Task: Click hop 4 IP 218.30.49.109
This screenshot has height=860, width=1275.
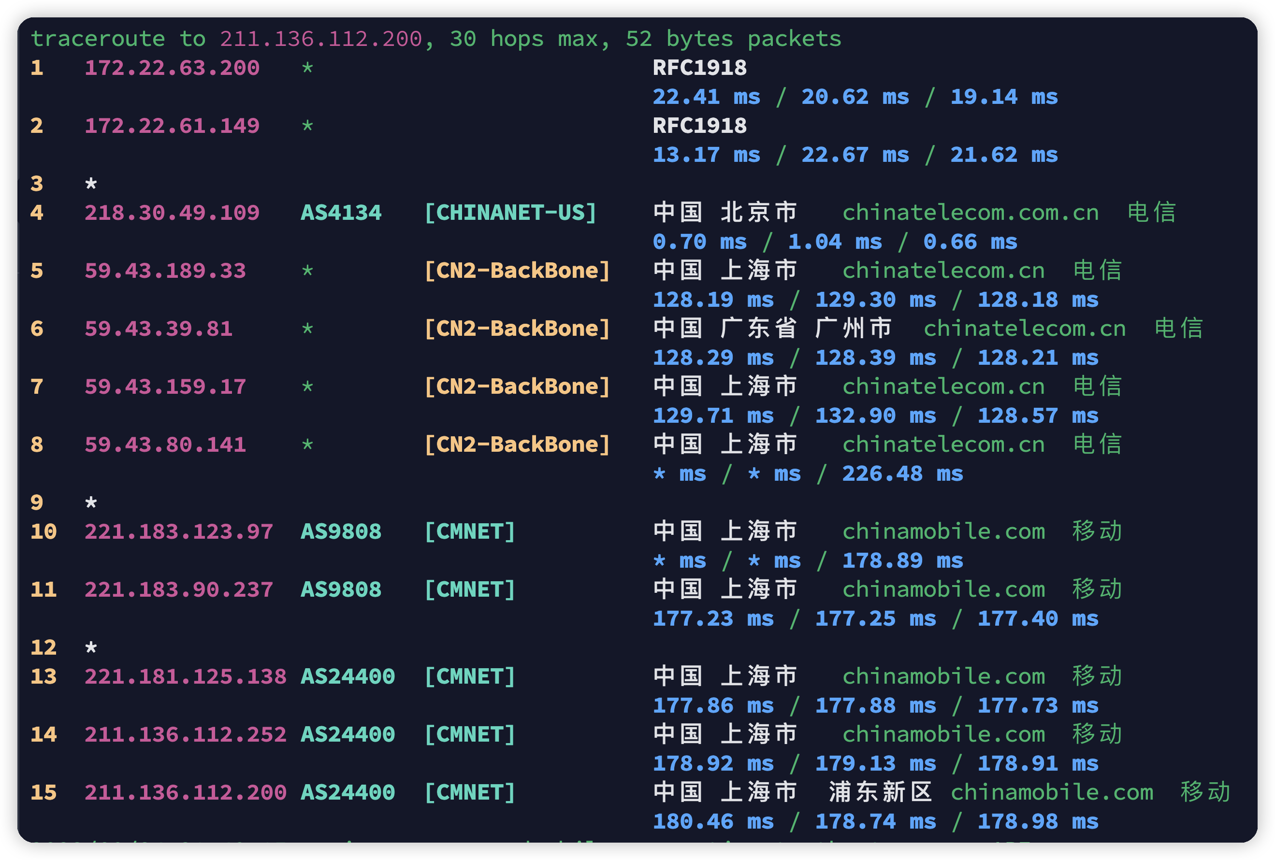Action: (x=172, y=213)
